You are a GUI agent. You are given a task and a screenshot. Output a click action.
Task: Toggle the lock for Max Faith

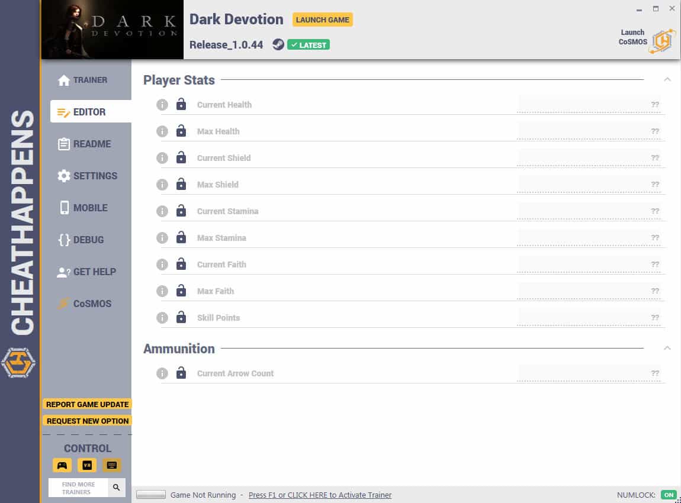(181, 291)
